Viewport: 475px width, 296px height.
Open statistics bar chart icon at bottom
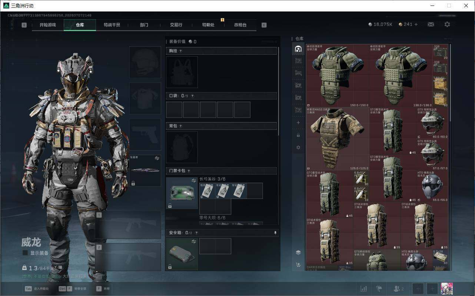[364, 289]
